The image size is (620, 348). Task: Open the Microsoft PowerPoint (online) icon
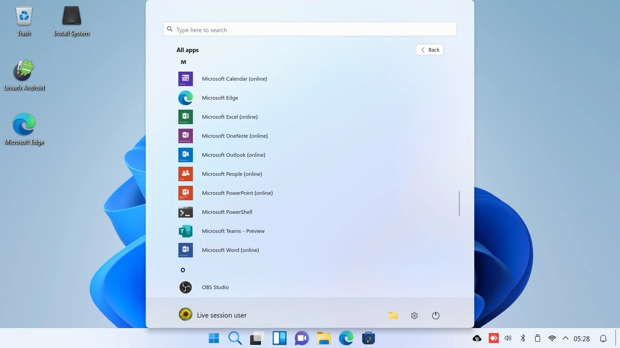tap(186, 193)
